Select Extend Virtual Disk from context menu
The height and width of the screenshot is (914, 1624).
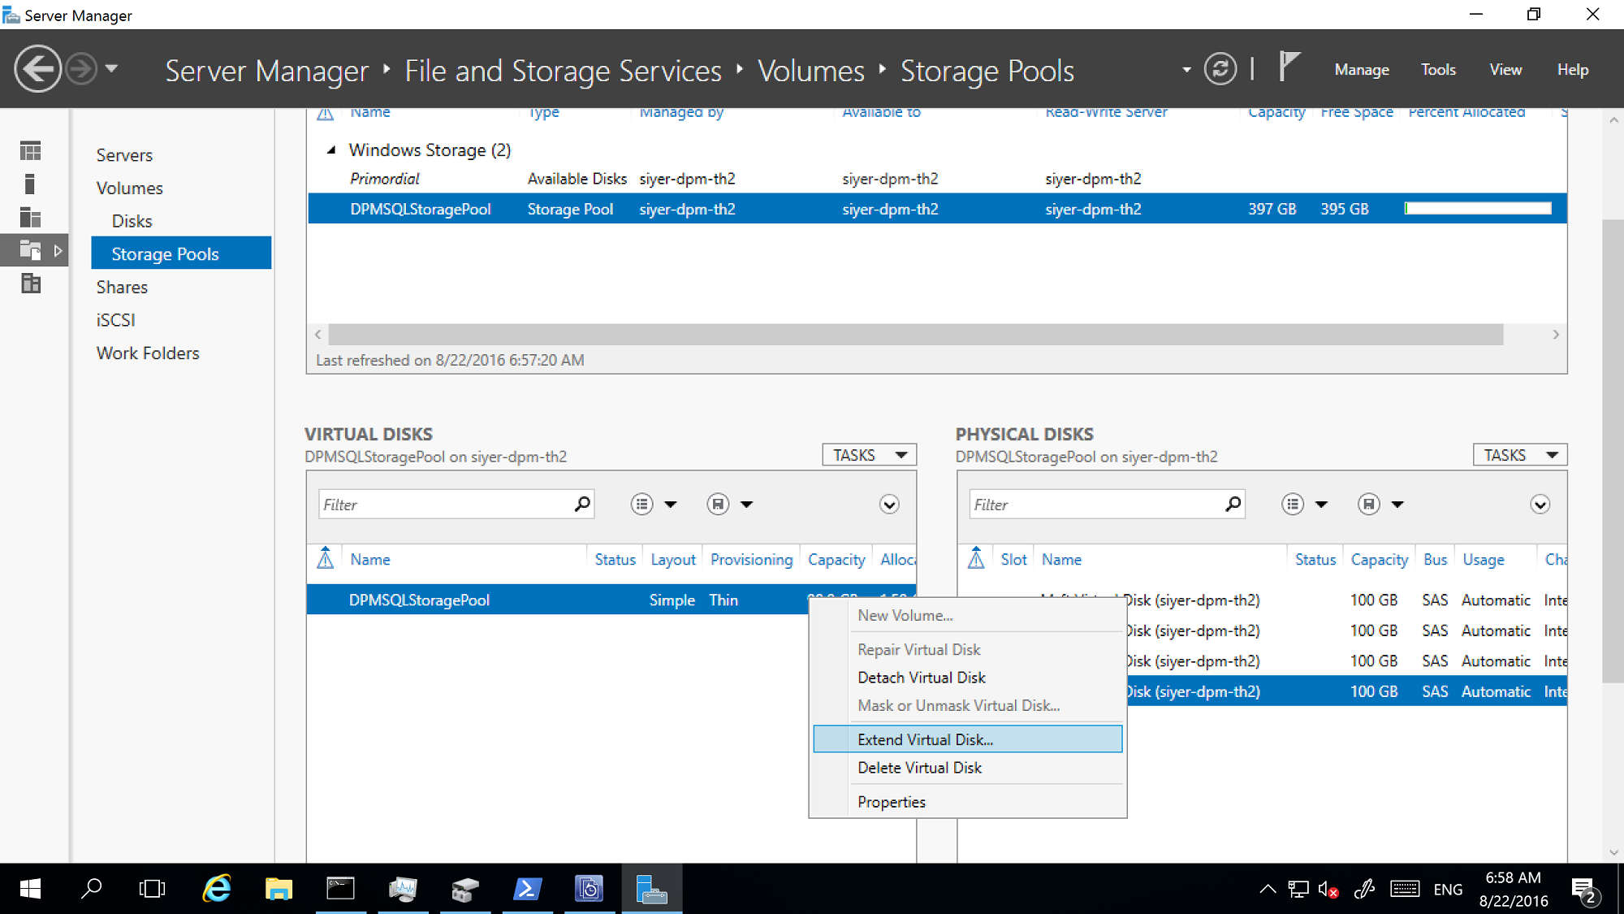[x=923, y=739]
